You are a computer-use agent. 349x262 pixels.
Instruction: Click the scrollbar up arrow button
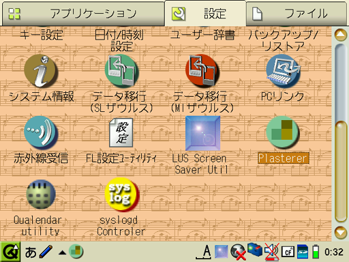point(341,35)
